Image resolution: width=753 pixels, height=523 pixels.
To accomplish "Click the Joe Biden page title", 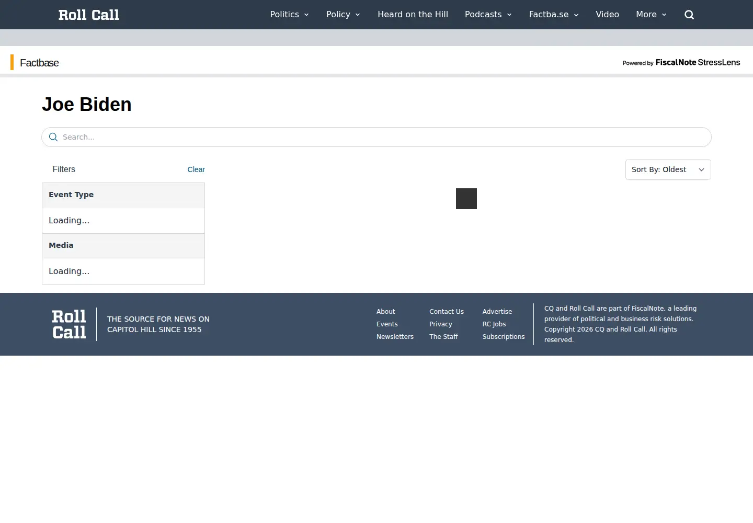I will 87,105.
